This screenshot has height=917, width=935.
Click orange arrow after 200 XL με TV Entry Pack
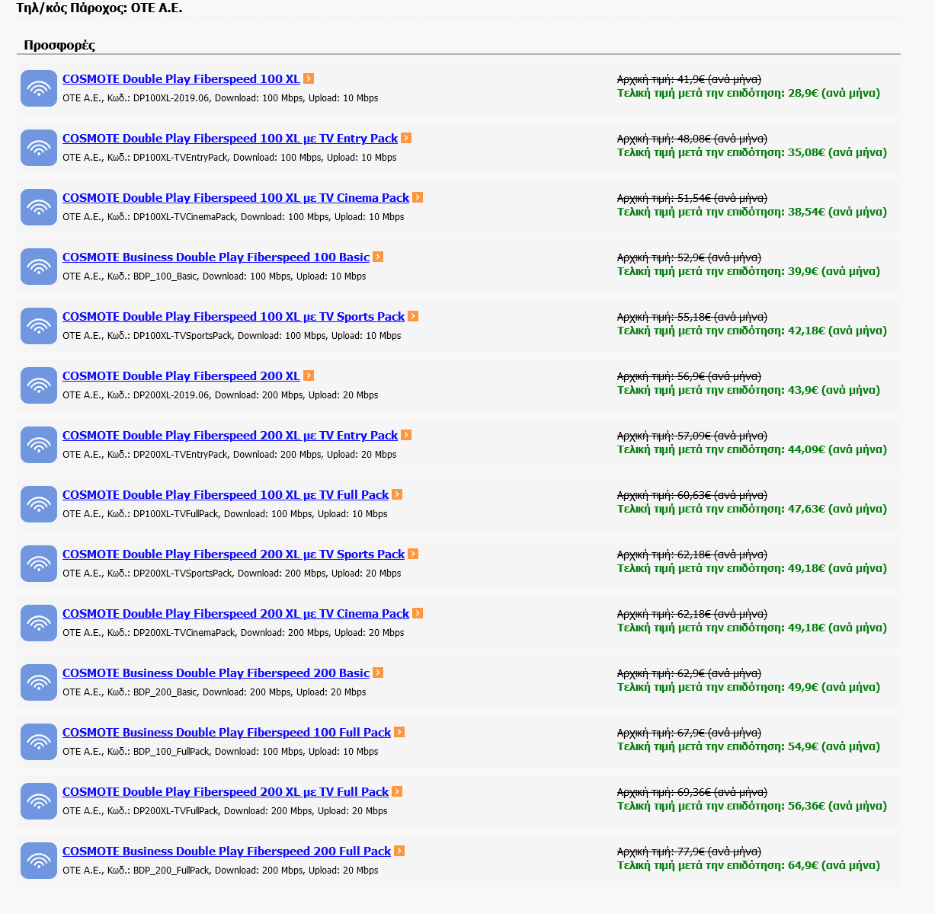(406, 435)
